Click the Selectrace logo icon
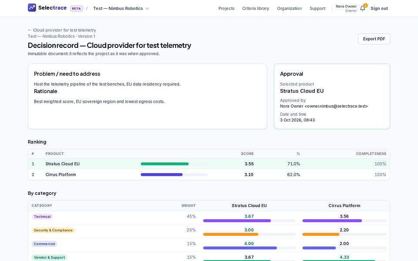Image resolution: width=418 pixels, height=261 pixels. coord(32,8)
